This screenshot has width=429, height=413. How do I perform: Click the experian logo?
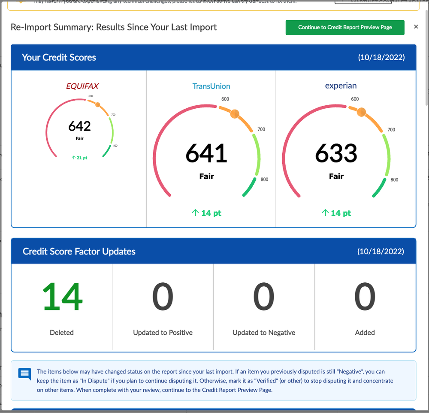click(x=341, y=86)
